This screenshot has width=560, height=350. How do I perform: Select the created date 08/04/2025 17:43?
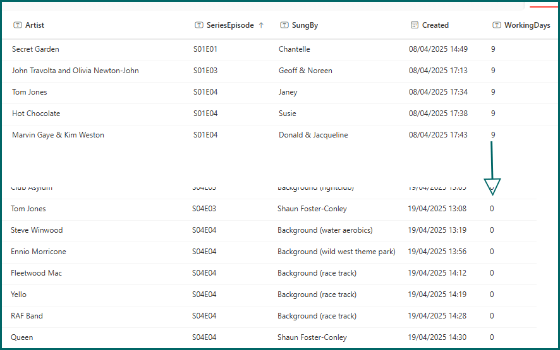tap(438, 135)
